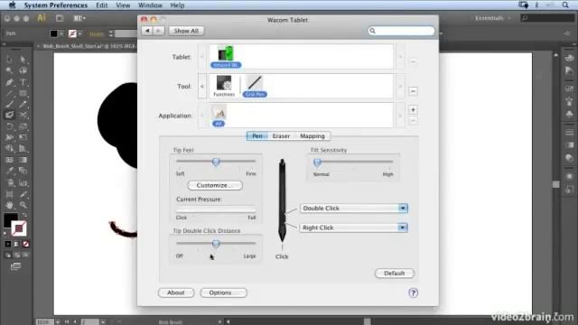Open the Arrange Documents dropdown in Illustrator

point(79,18)
